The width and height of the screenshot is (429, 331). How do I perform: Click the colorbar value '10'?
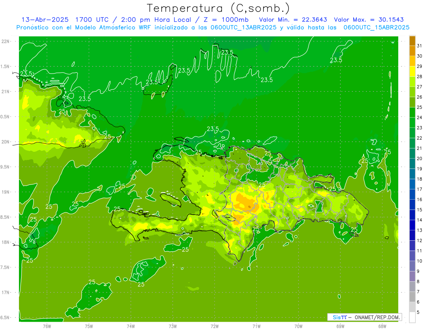click(419, 261)
